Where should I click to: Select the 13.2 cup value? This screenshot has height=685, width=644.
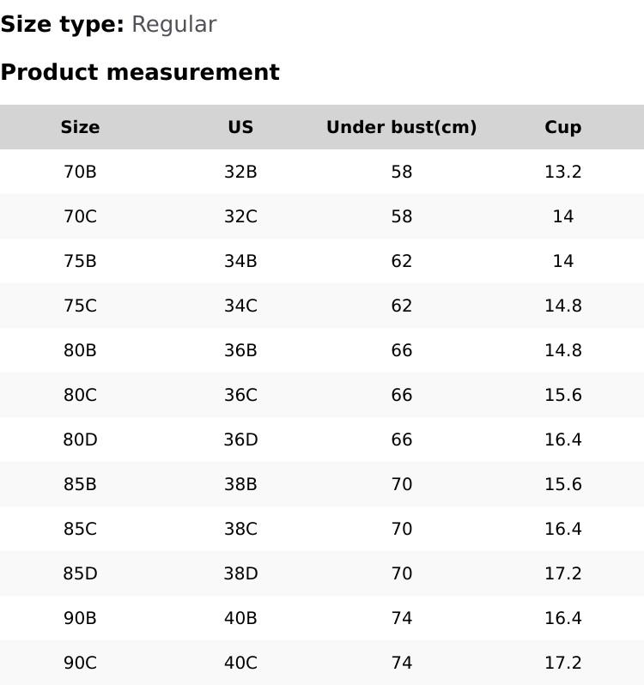tap(562, 172)
